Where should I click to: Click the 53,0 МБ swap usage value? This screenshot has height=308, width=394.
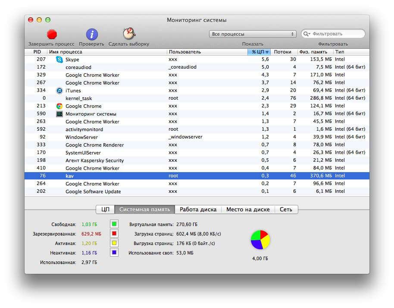(x=184, y=253)
